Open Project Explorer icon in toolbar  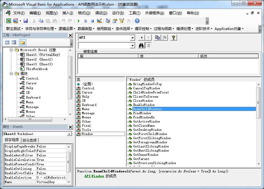pyautogui.click(x=108, y=21)
